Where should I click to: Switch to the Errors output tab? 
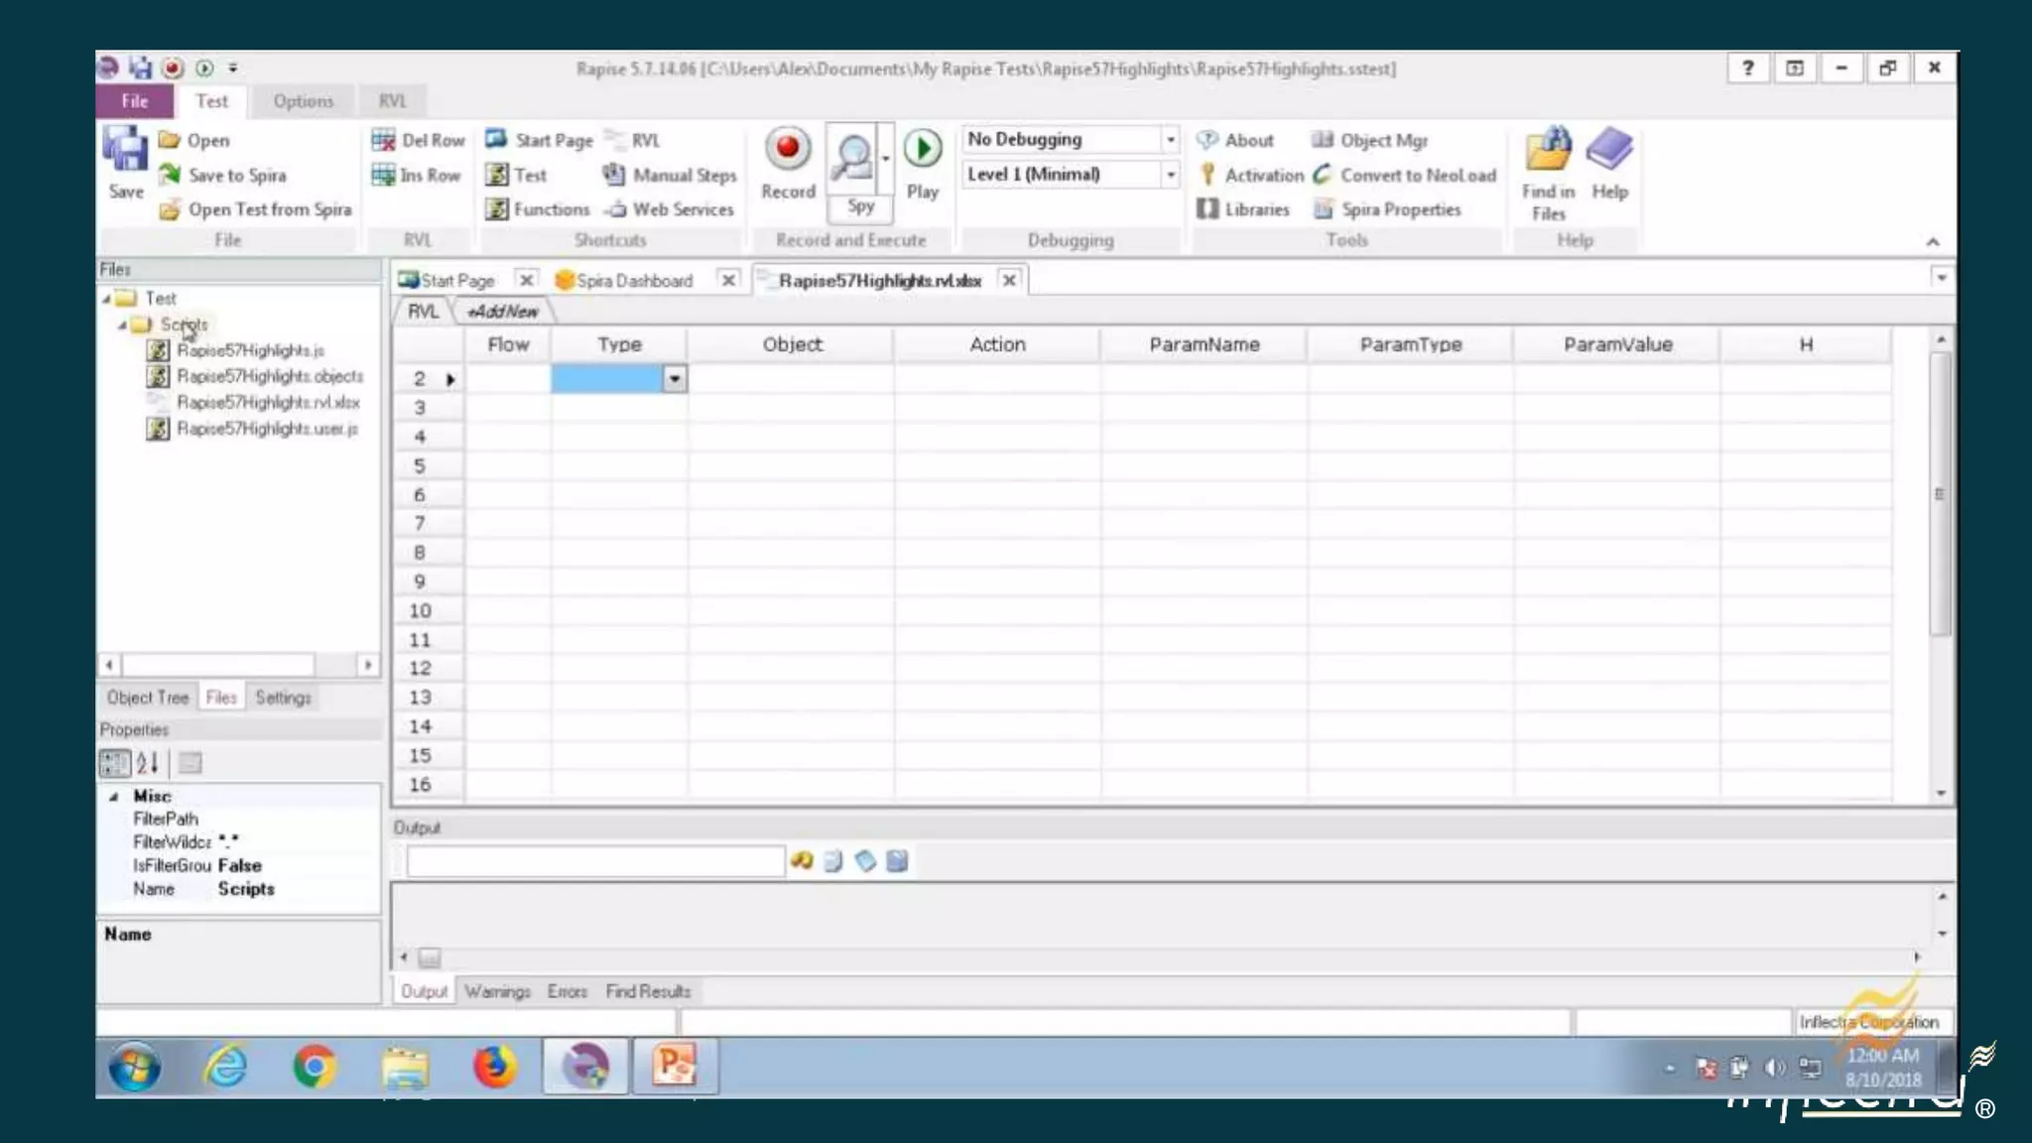coord(568,991)
